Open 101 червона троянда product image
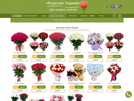Screen dimensions: 134x101 click(x=20, y=42)
